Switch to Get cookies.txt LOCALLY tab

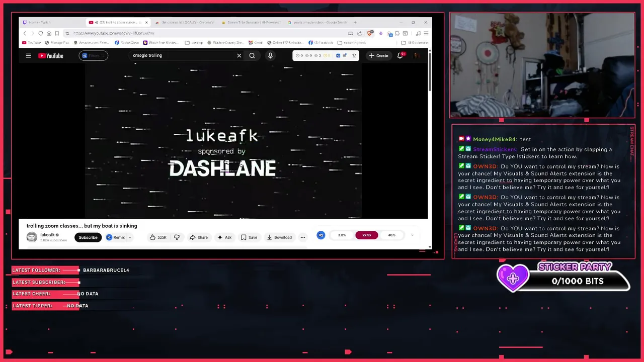tap(184, 22)
